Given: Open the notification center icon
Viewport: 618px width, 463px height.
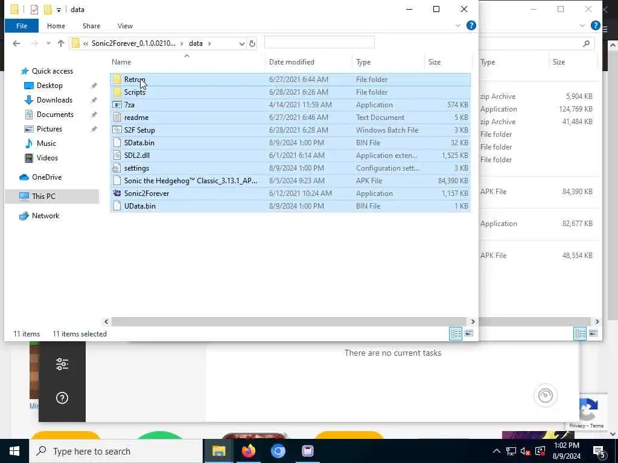Looking at the screenshot, I should (x=599, y=451).
